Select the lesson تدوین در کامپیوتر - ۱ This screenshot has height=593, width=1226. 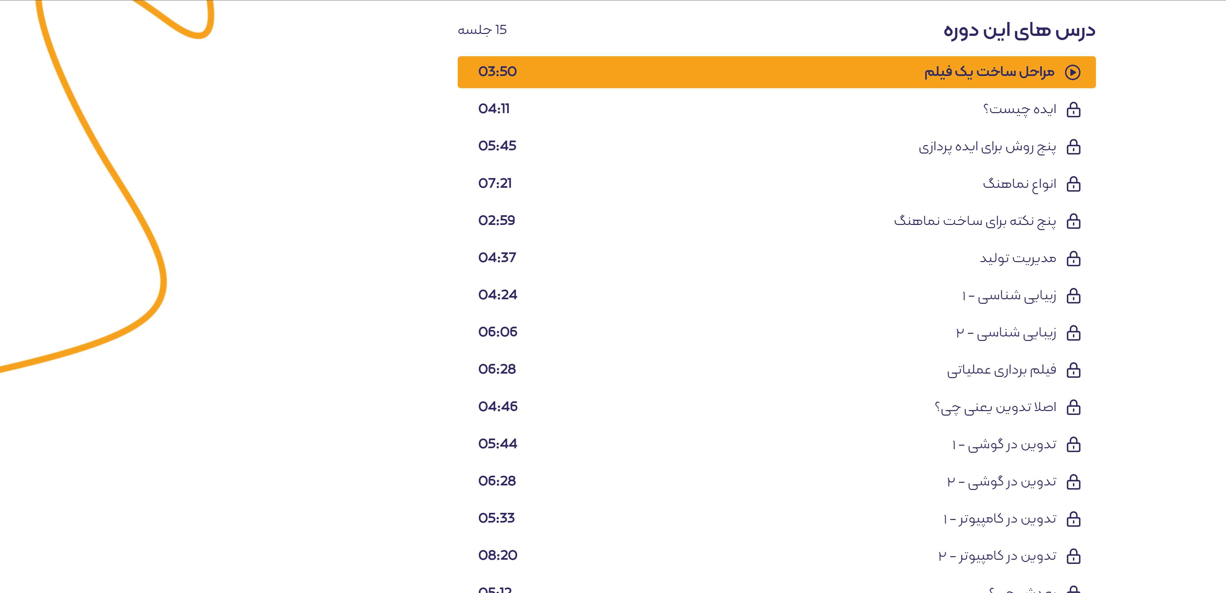(x=1000, y=519)
